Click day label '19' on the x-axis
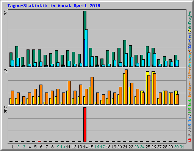Screen dimensions: 194x151 (114, 147)
